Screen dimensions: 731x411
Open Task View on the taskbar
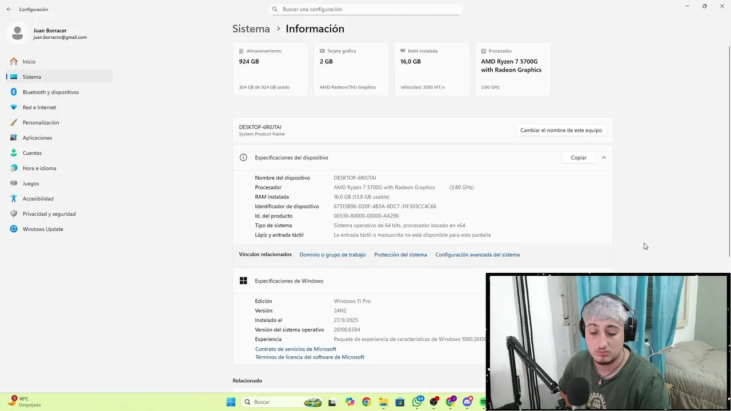[x=332, y=402]
